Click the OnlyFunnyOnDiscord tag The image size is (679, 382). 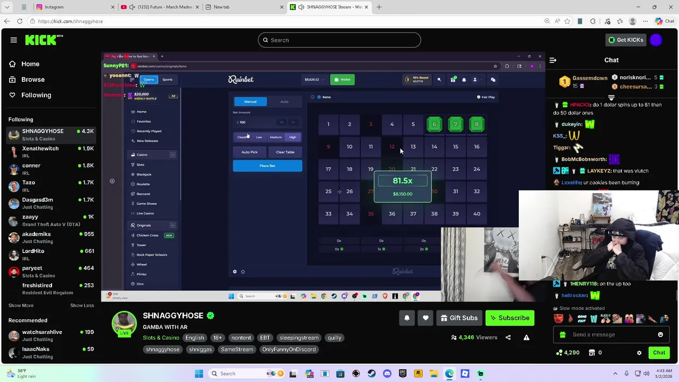pos(289,350)
